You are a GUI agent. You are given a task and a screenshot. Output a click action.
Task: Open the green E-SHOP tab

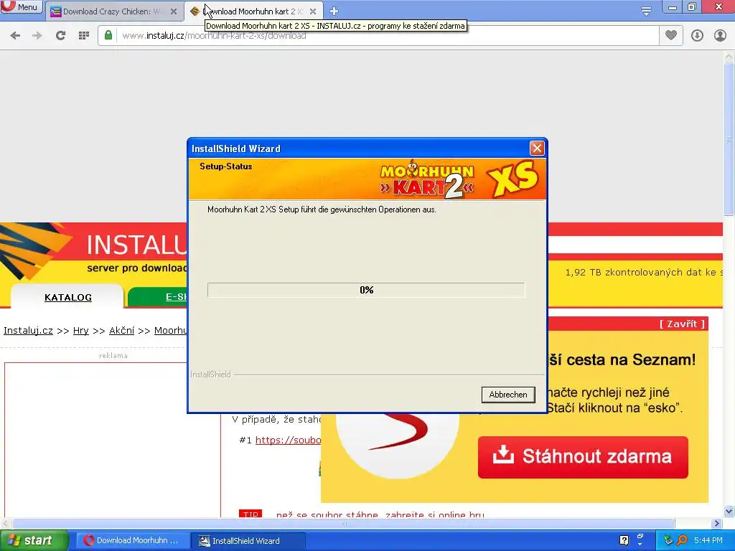pyautogui.click(x=158, y=296)
